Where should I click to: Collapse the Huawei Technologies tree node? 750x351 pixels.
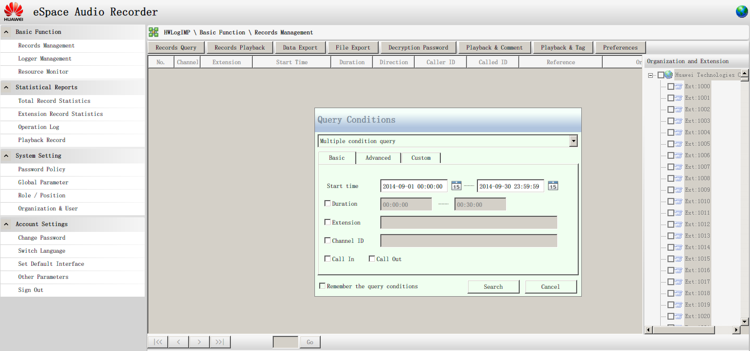click(650, 75)
